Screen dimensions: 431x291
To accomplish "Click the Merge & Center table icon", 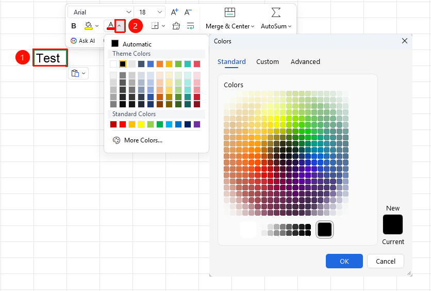I will point(230,12).
